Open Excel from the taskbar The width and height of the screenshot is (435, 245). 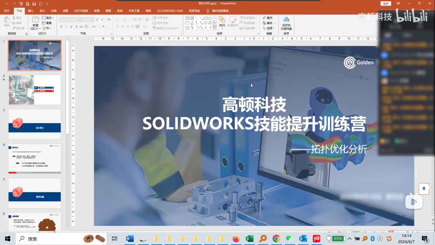click(249, 239)
